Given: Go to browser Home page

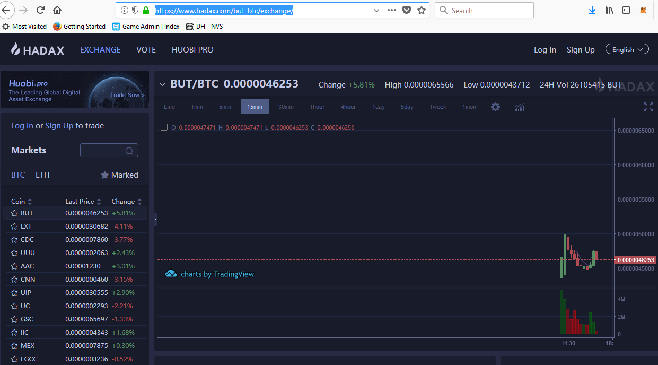Looking at the screenshot, I should click(x=57, y=10).
